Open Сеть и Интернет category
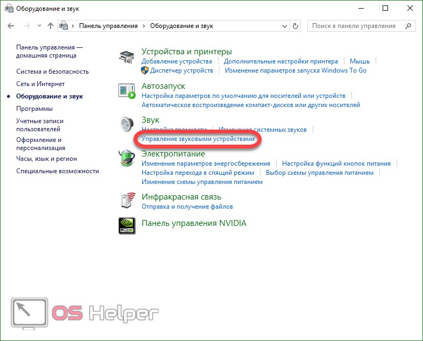This screenshot has height=341, width=423. click(40, 84)
